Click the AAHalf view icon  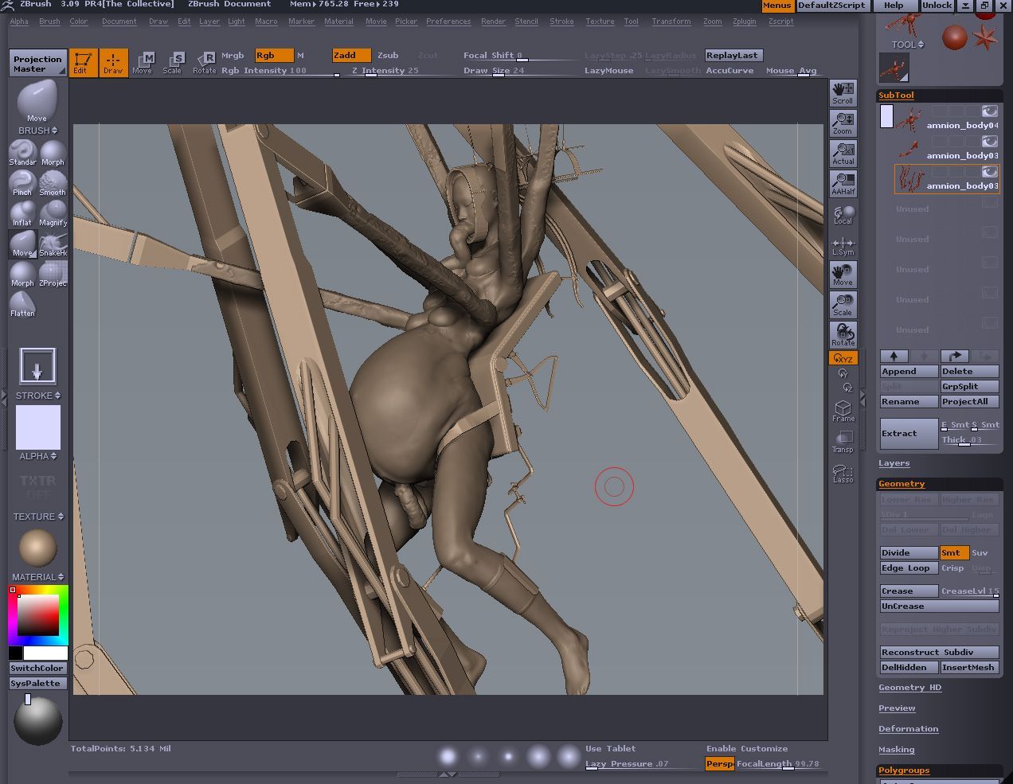[x=843, y=184]
